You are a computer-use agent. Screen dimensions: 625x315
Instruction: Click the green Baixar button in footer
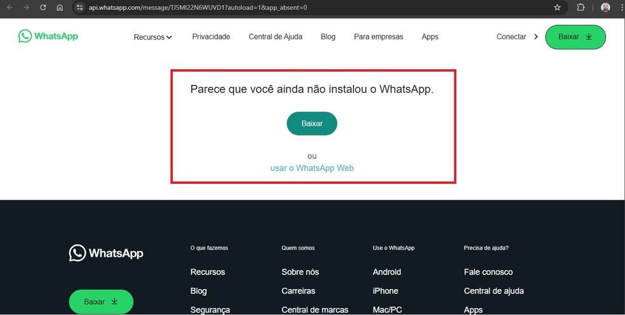coord(101,302)
